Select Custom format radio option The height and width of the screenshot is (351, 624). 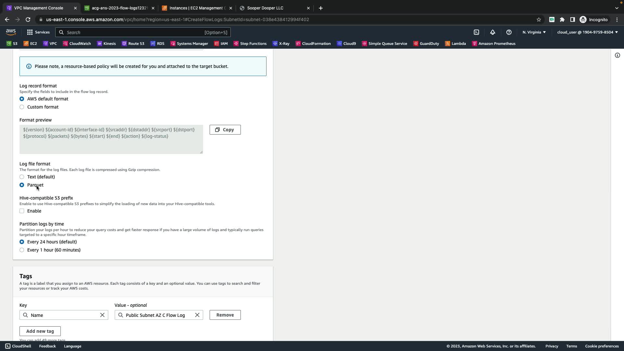[22, 107]
